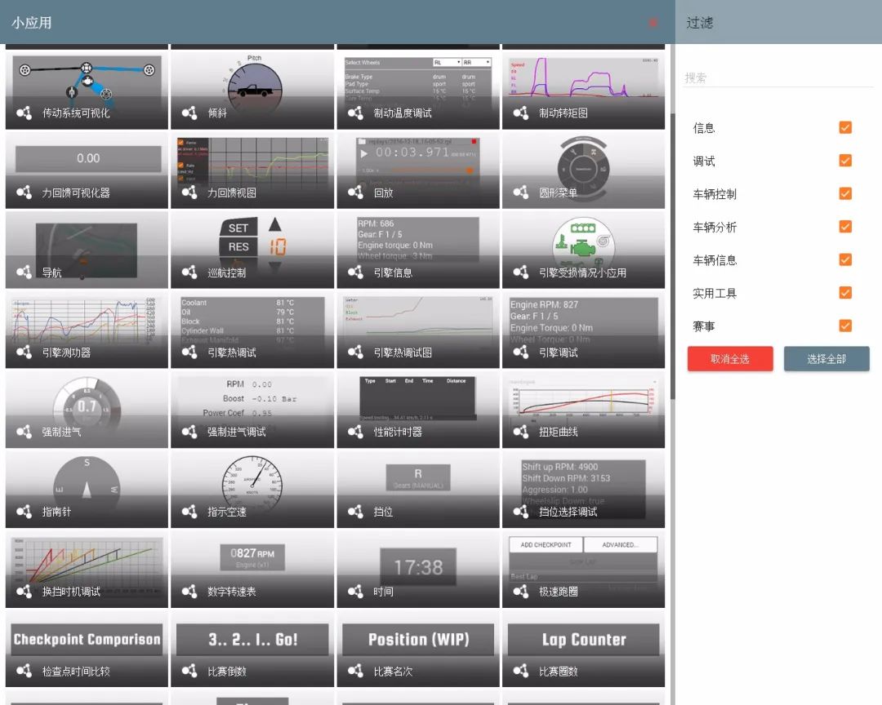The height and width of the screenshot is (705, 882).
Task: 打开强制进气仪表小应用
Action: (x=86, y=410)
